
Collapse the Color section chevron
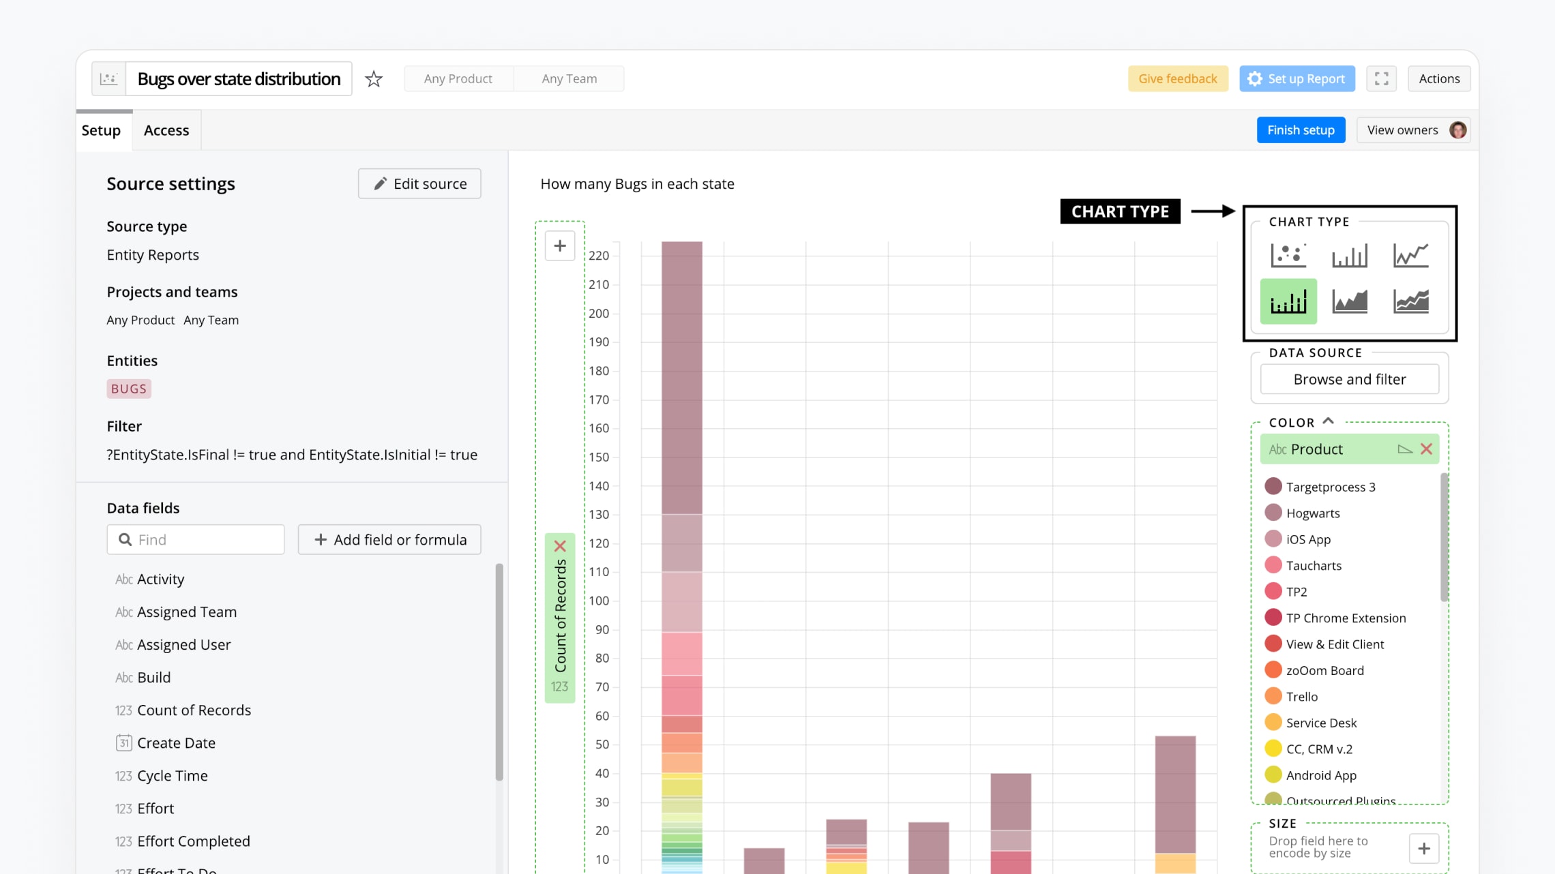(x=1328, y=421)
